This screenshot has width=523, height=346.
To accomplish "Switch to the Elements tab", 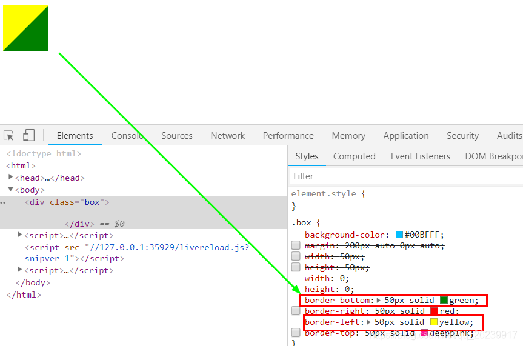I will pos(75,136).
